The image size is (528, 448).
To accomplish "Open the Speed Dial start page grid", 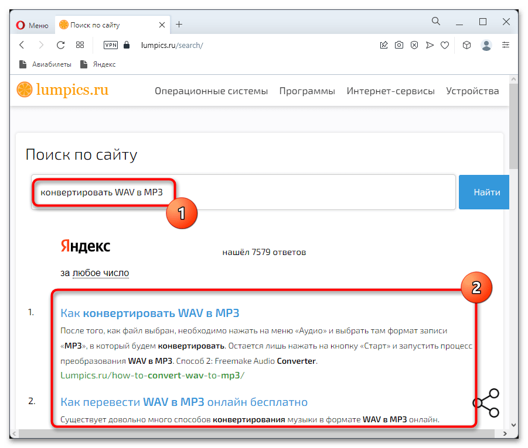I will 80,44.
